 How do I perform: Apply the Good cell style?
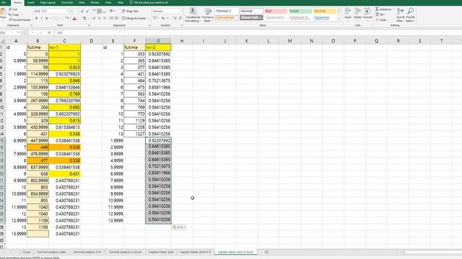[300, 11]
